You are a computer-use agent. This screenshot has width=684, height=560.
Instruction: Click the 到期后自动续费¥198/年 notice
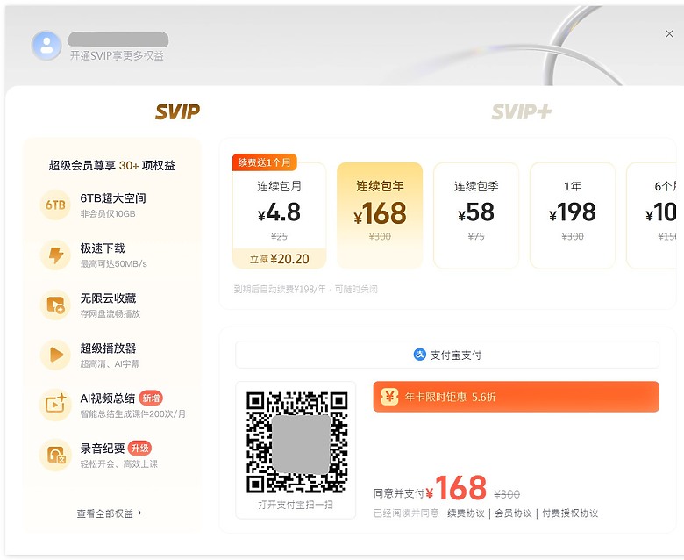pyautogui.click(x=305, y=289)
